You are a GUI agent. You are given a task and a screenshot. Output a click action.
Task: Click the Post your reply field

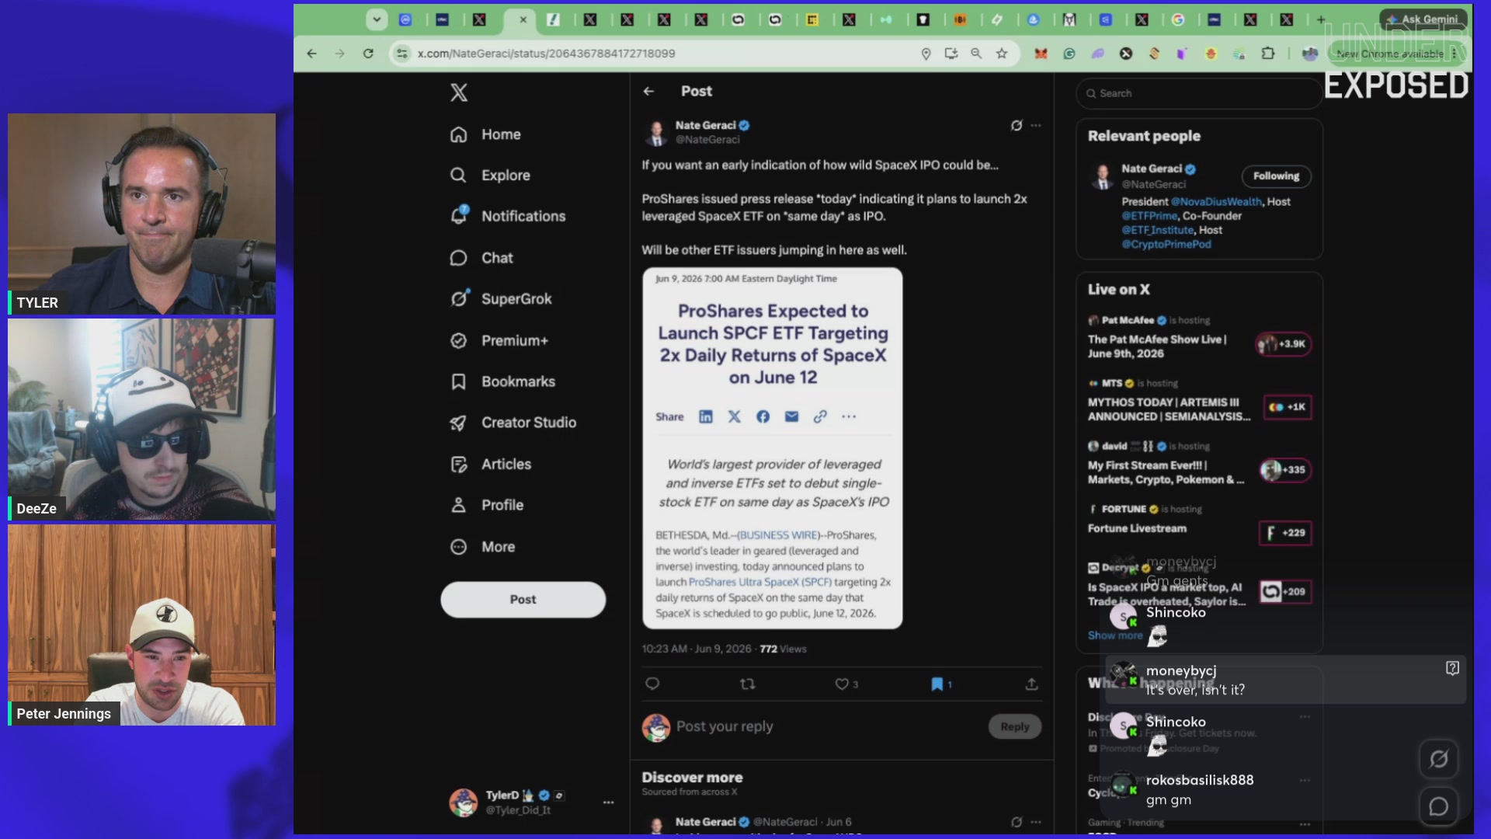tap(827, 726)
